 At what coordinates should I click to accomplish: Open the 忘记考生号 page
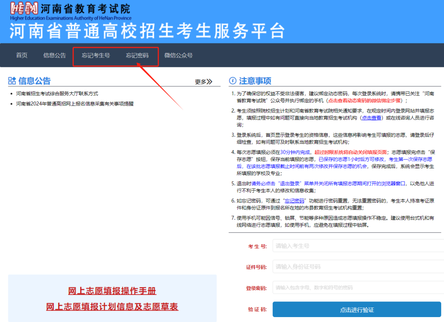coord(95,55)
